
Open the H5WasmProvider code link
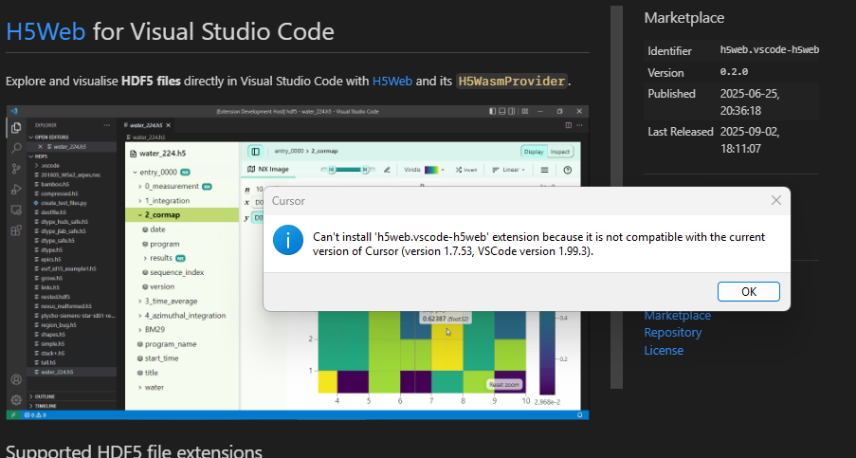512,82
